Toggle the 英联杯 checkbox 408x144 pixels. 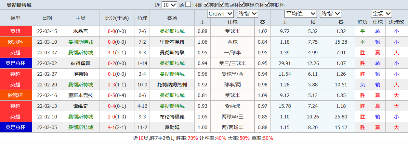pyautogui.click(x=268, y=5)
